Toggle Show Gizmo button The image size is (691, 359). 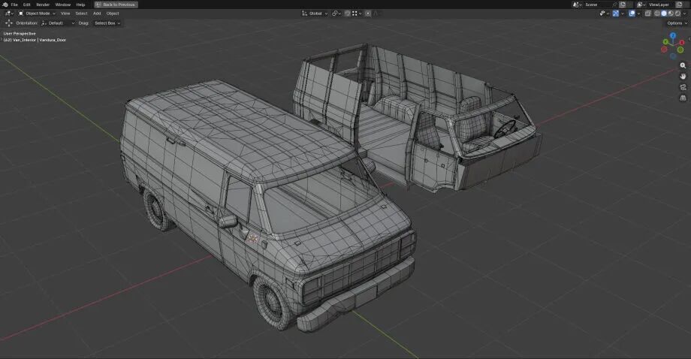click(616, 14)
